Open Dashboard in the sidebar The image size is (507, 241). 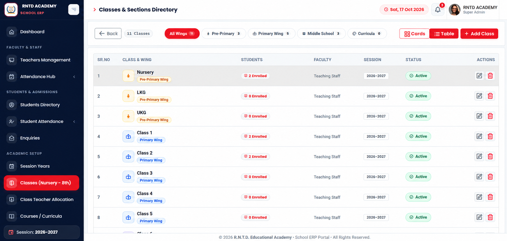pos(42,32)
